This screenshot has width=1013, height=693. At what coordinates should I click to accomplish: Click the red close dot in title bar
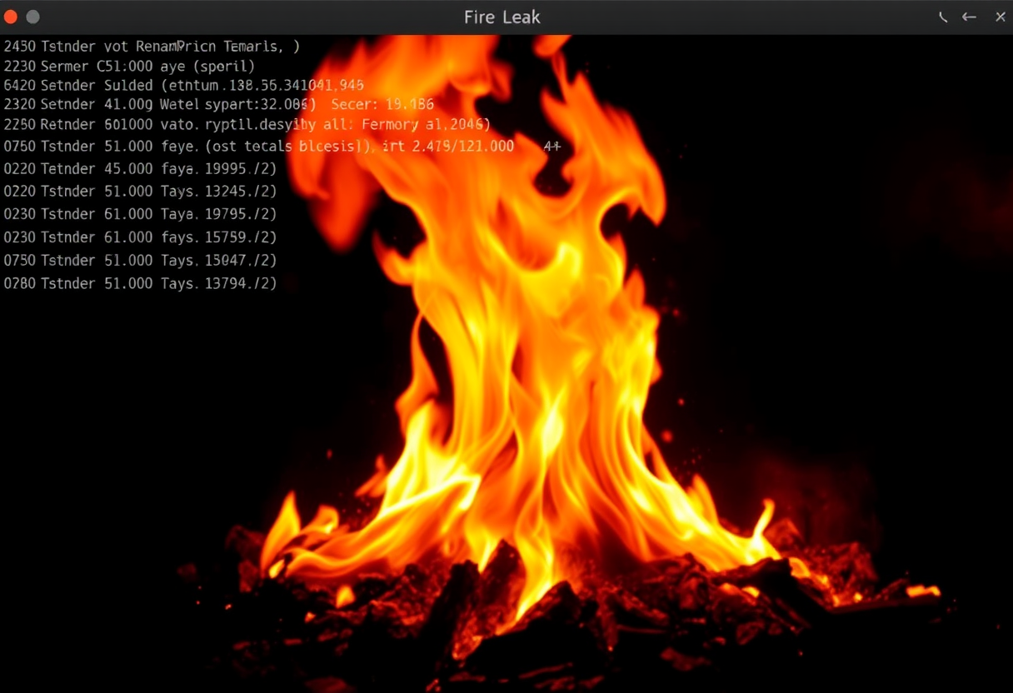10,17
